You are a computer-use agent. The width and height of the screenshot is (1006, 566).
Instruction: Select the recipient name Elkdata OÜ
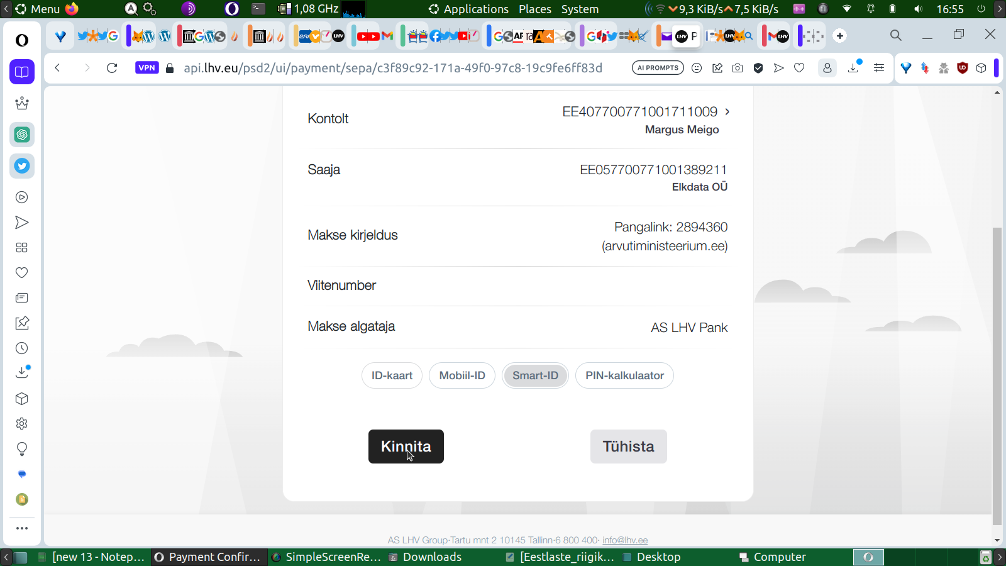[700, 187]
